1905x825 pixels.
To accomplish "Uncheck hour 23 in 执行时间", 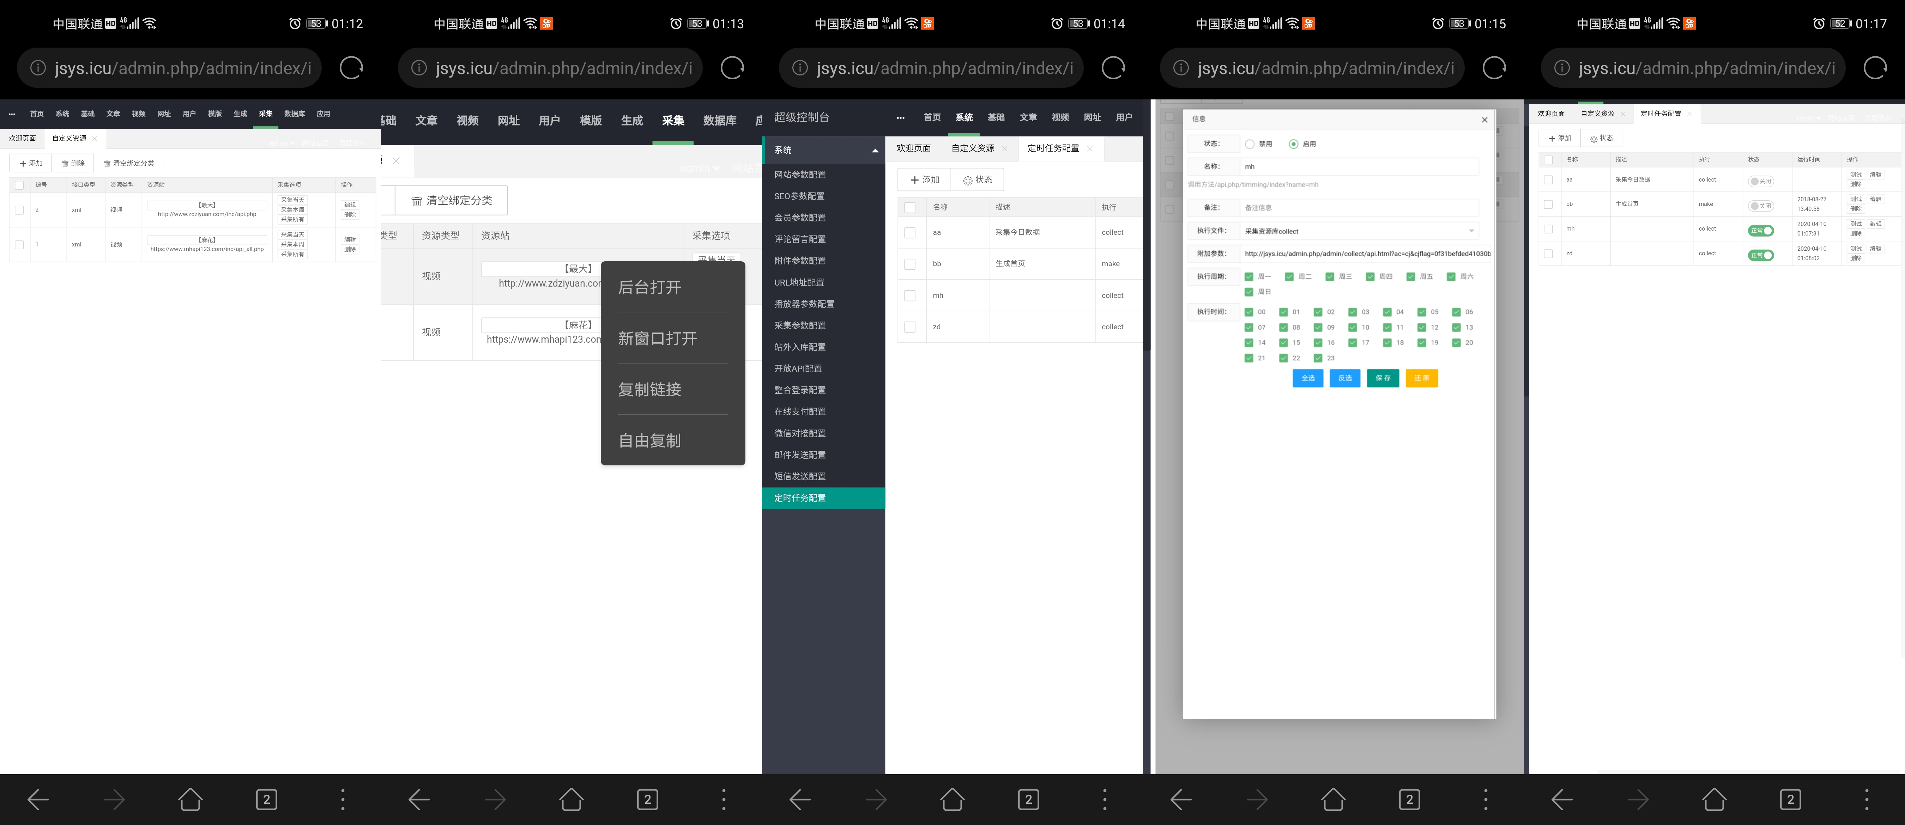I will 1318,358.
